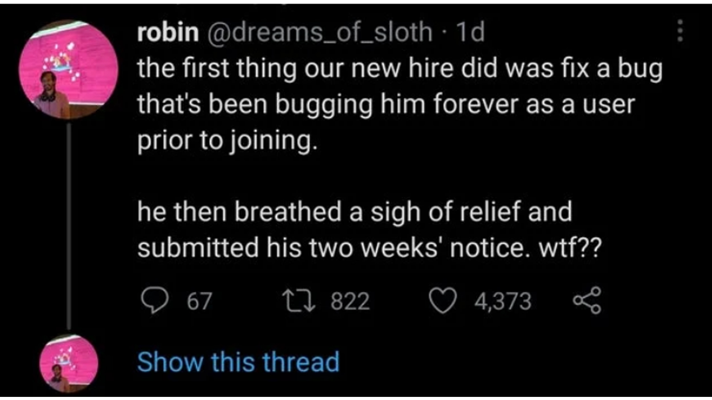View the 67 replies count
Image resolution: width=712 pixels, height=400 pixels.
tap(199, 301)
